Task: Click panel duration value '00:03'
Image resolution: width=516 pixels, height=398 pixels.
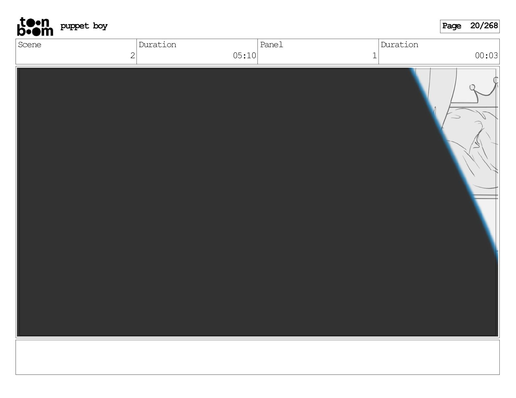Action: pyautogui.click(x=486, y=56)
